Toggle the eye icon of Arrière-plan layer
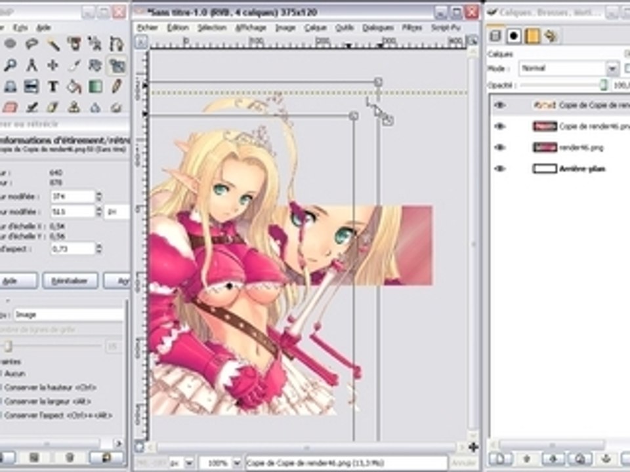The width and height of the screenshot is (630, 472). click(500, 168)
